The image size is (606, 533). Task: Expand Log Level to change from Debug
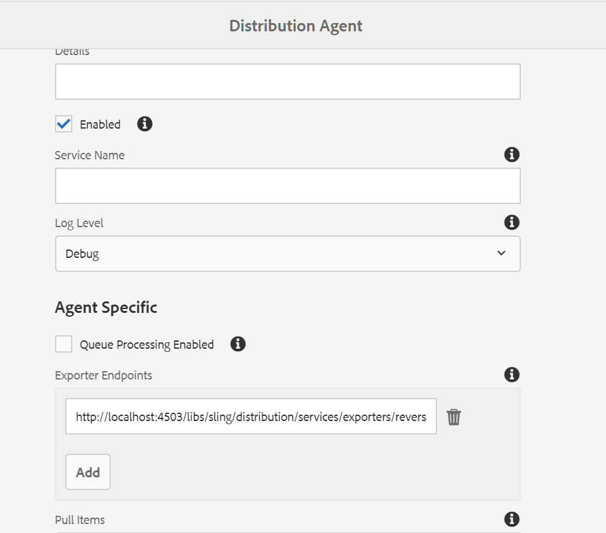[x=287, y=253]
